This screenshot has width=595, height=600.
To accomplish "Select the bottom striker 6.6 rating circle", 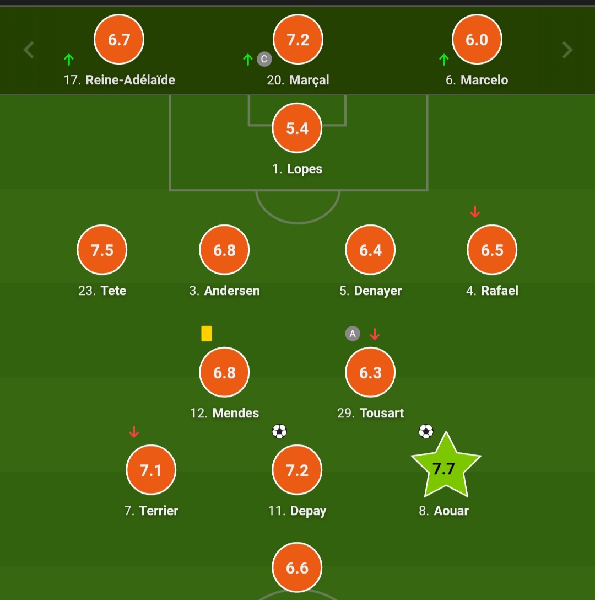I will (x=297, y=567).
